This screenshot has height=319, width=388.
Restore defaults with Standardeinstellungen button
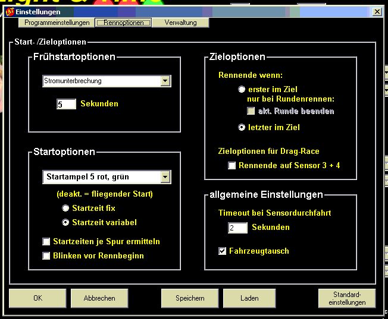point(346,298)
